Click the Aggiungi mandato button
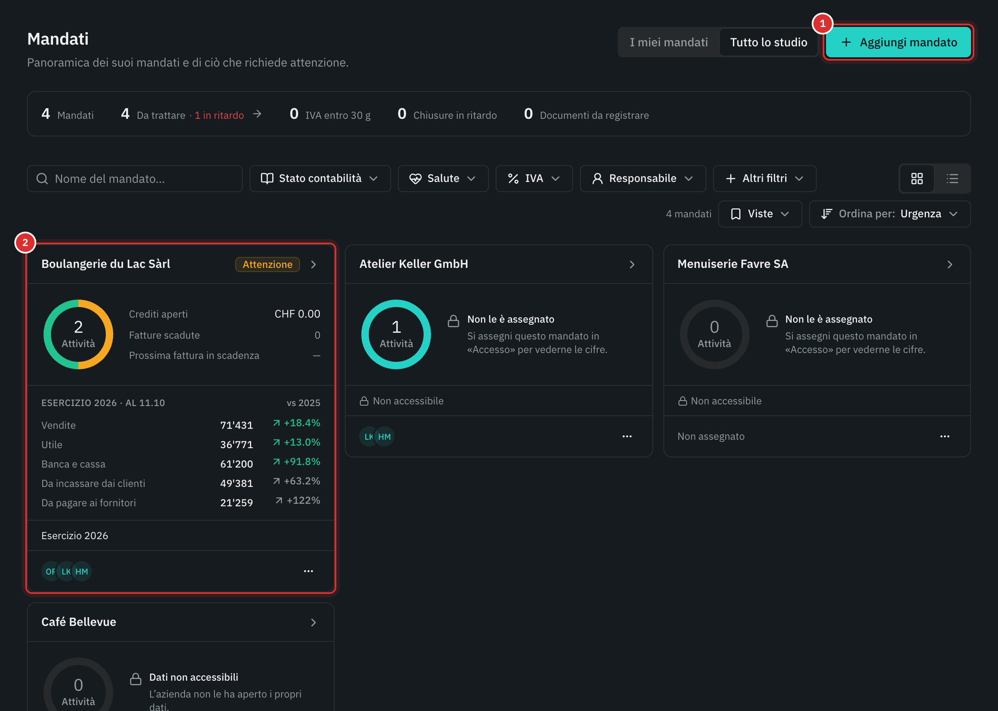Viewport: 998px width, 711px height. pyautogui.click(x=899, y=42)
